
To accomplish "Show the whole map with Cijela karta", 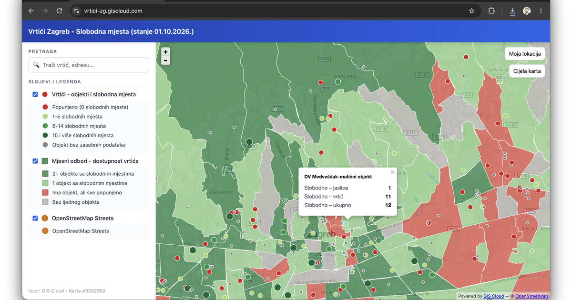I will coord(527,71).
